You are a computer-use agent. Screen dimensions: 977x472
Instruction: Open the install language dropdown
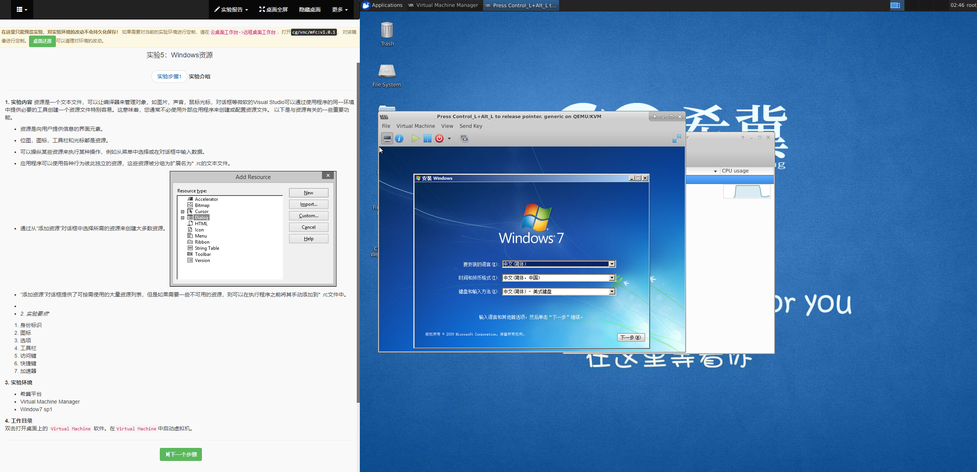point(612,264)
